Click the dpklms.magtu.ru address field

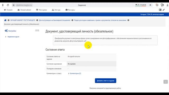tap(24, 5)
